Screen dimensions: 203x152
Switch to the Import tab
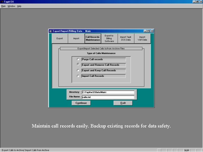coord(76,38)
